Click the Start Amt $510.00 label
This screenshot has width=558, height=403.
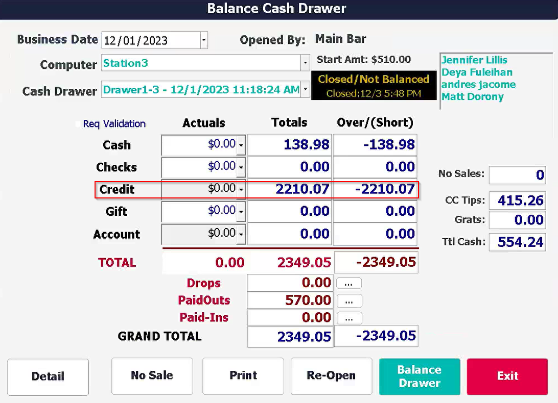(364, 59)
